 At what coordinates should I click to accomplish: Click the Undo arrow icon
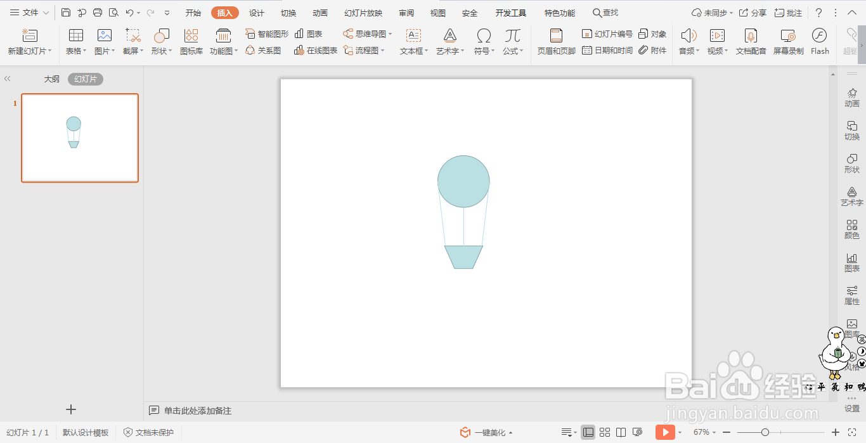(129, 13)
